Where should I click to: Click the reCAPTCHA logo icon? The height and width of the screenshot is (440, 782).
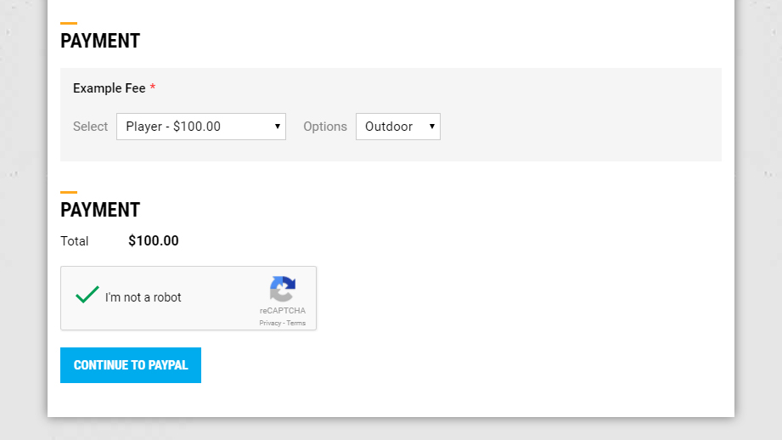[x=283, y=289]
